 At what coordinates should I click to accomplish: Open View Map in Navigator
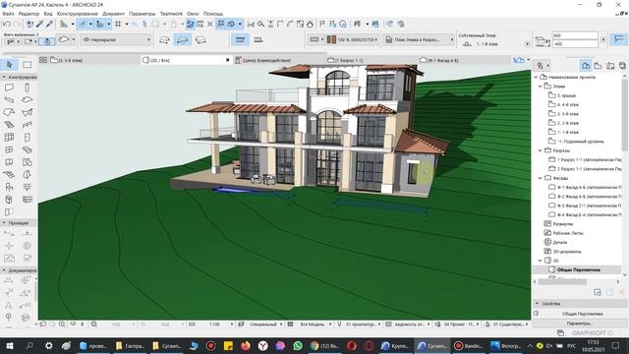coord(599,66)
